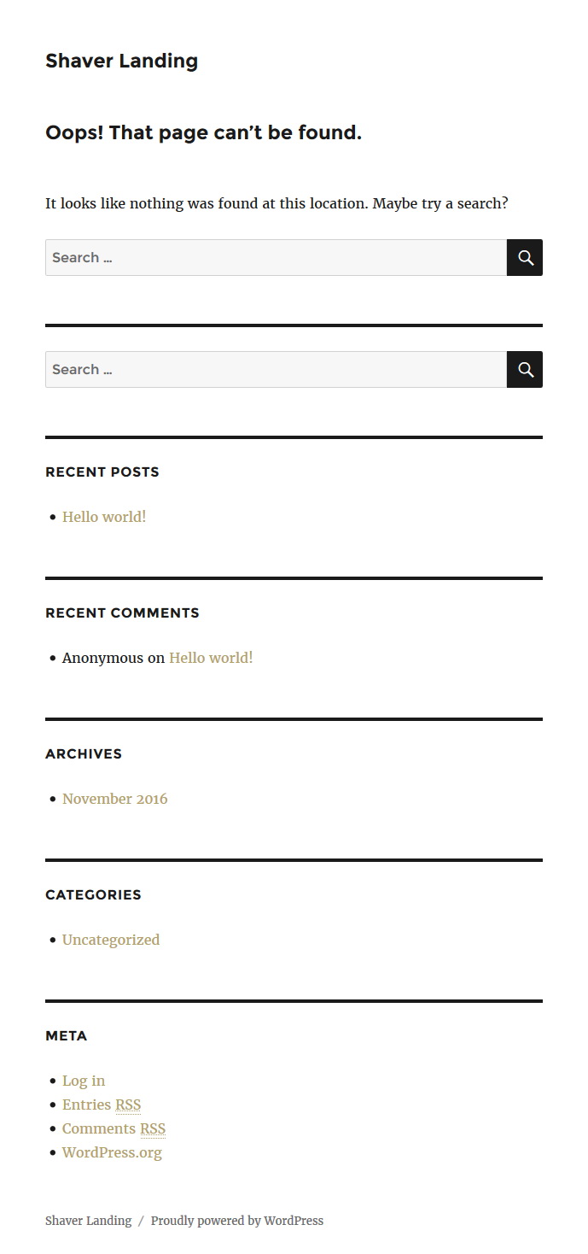View the November 2016 archive

pos(115,799)
